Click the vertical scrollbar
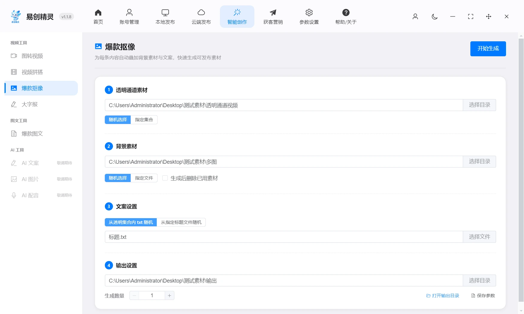The width and height of the screenshot is (524, 314). point(521,170)
